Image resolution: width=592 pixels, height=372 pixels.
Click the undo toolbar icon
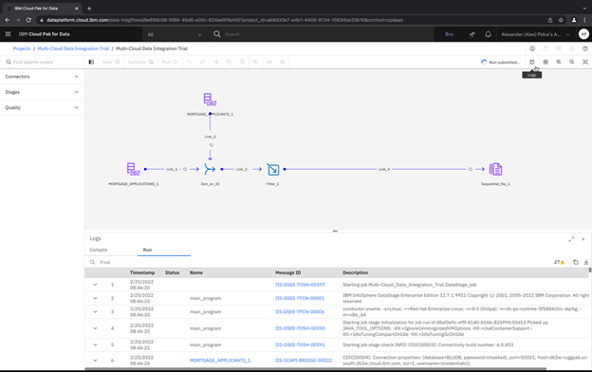(190, 62)
